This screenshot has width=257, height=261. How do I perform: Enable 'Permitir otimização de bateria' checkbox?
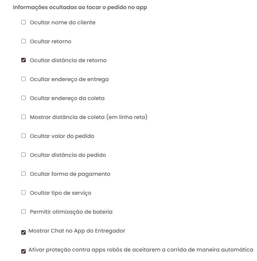click(23, 212)
